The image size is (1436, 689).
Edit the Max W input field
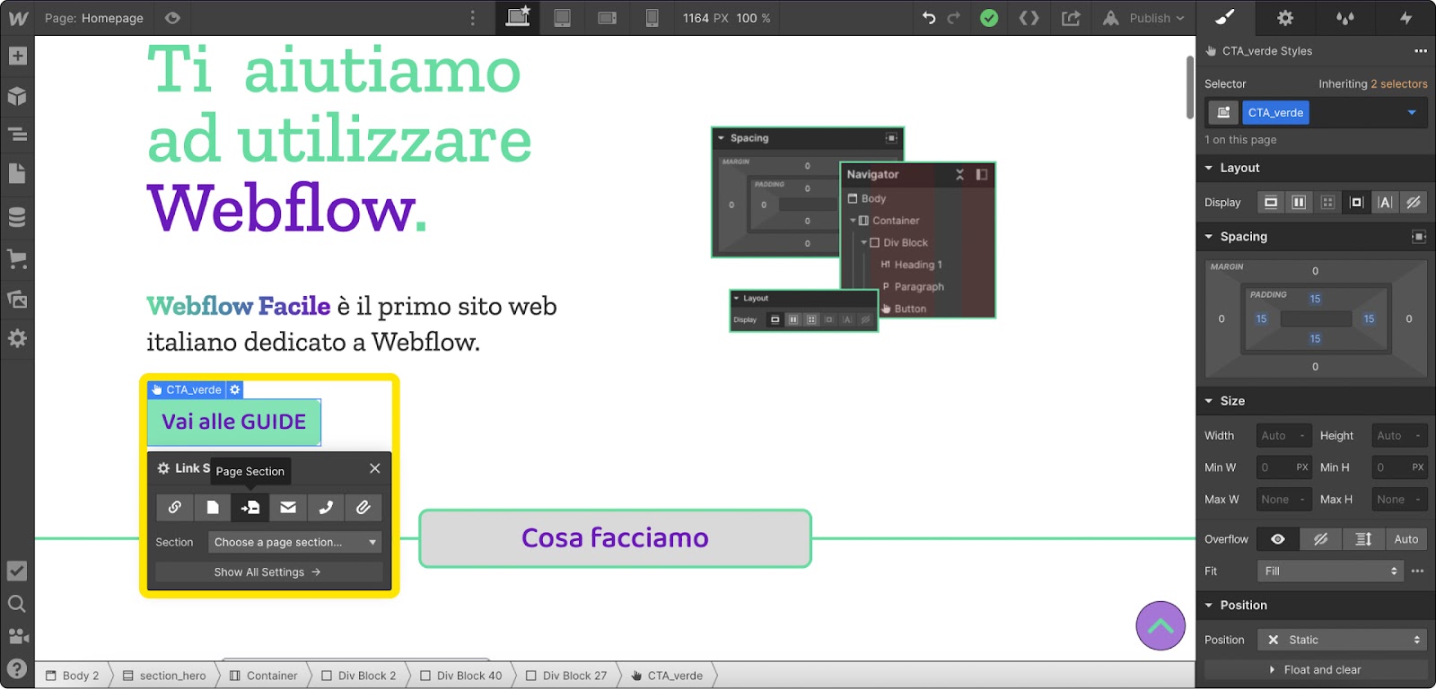1284,500
